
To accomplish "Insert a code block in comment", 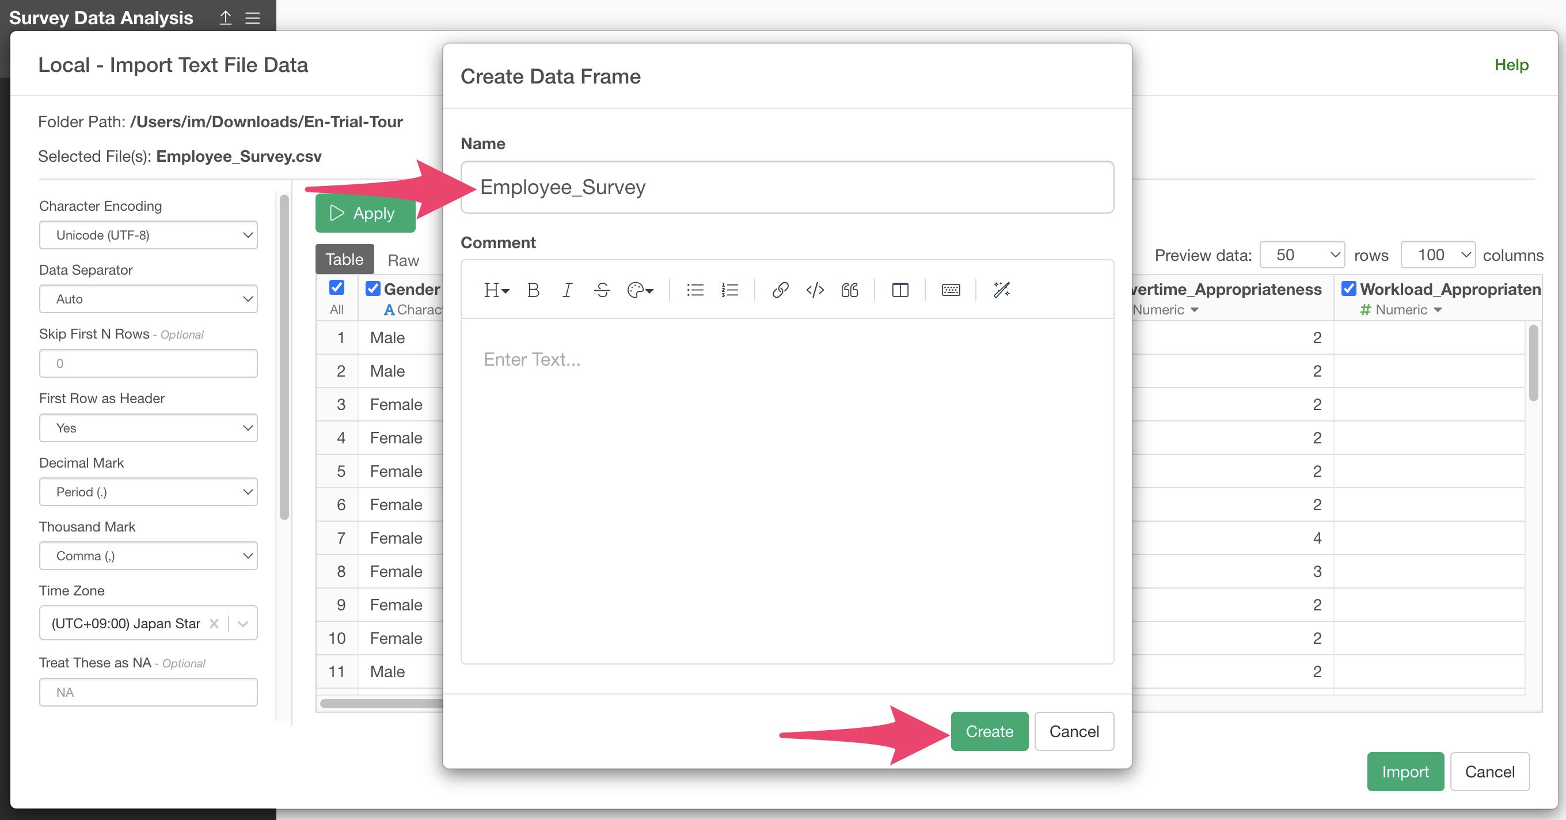I will click(x=815, y=291).
